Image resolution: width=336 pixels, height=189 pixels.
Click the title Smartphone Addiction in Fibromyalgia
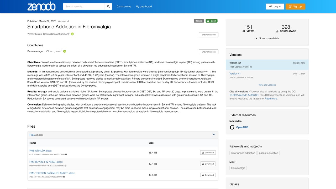point(69,27)
